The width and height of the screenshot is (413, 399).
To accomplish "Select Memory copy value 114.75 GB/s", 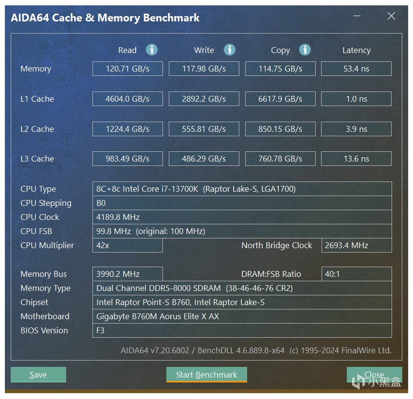I will click(x=280, y=69).
